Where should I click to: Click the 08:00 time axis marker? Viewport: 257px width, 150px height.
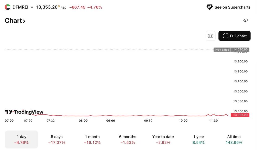[x=83, y=121]
